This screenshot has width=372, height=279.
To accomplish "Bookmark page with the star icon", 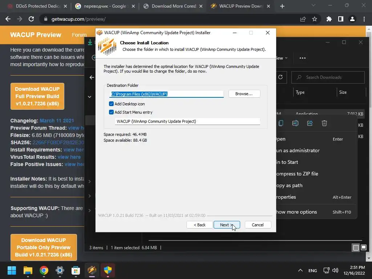I will (315, 19).
